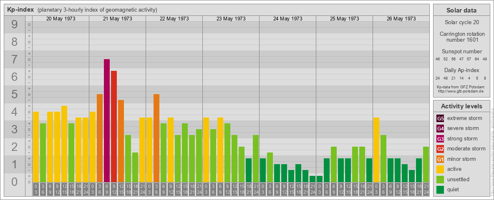Click the light green 21-24h bar on 23 May
The height and width of the screenshot is (200, 494).
pos(256,158)
